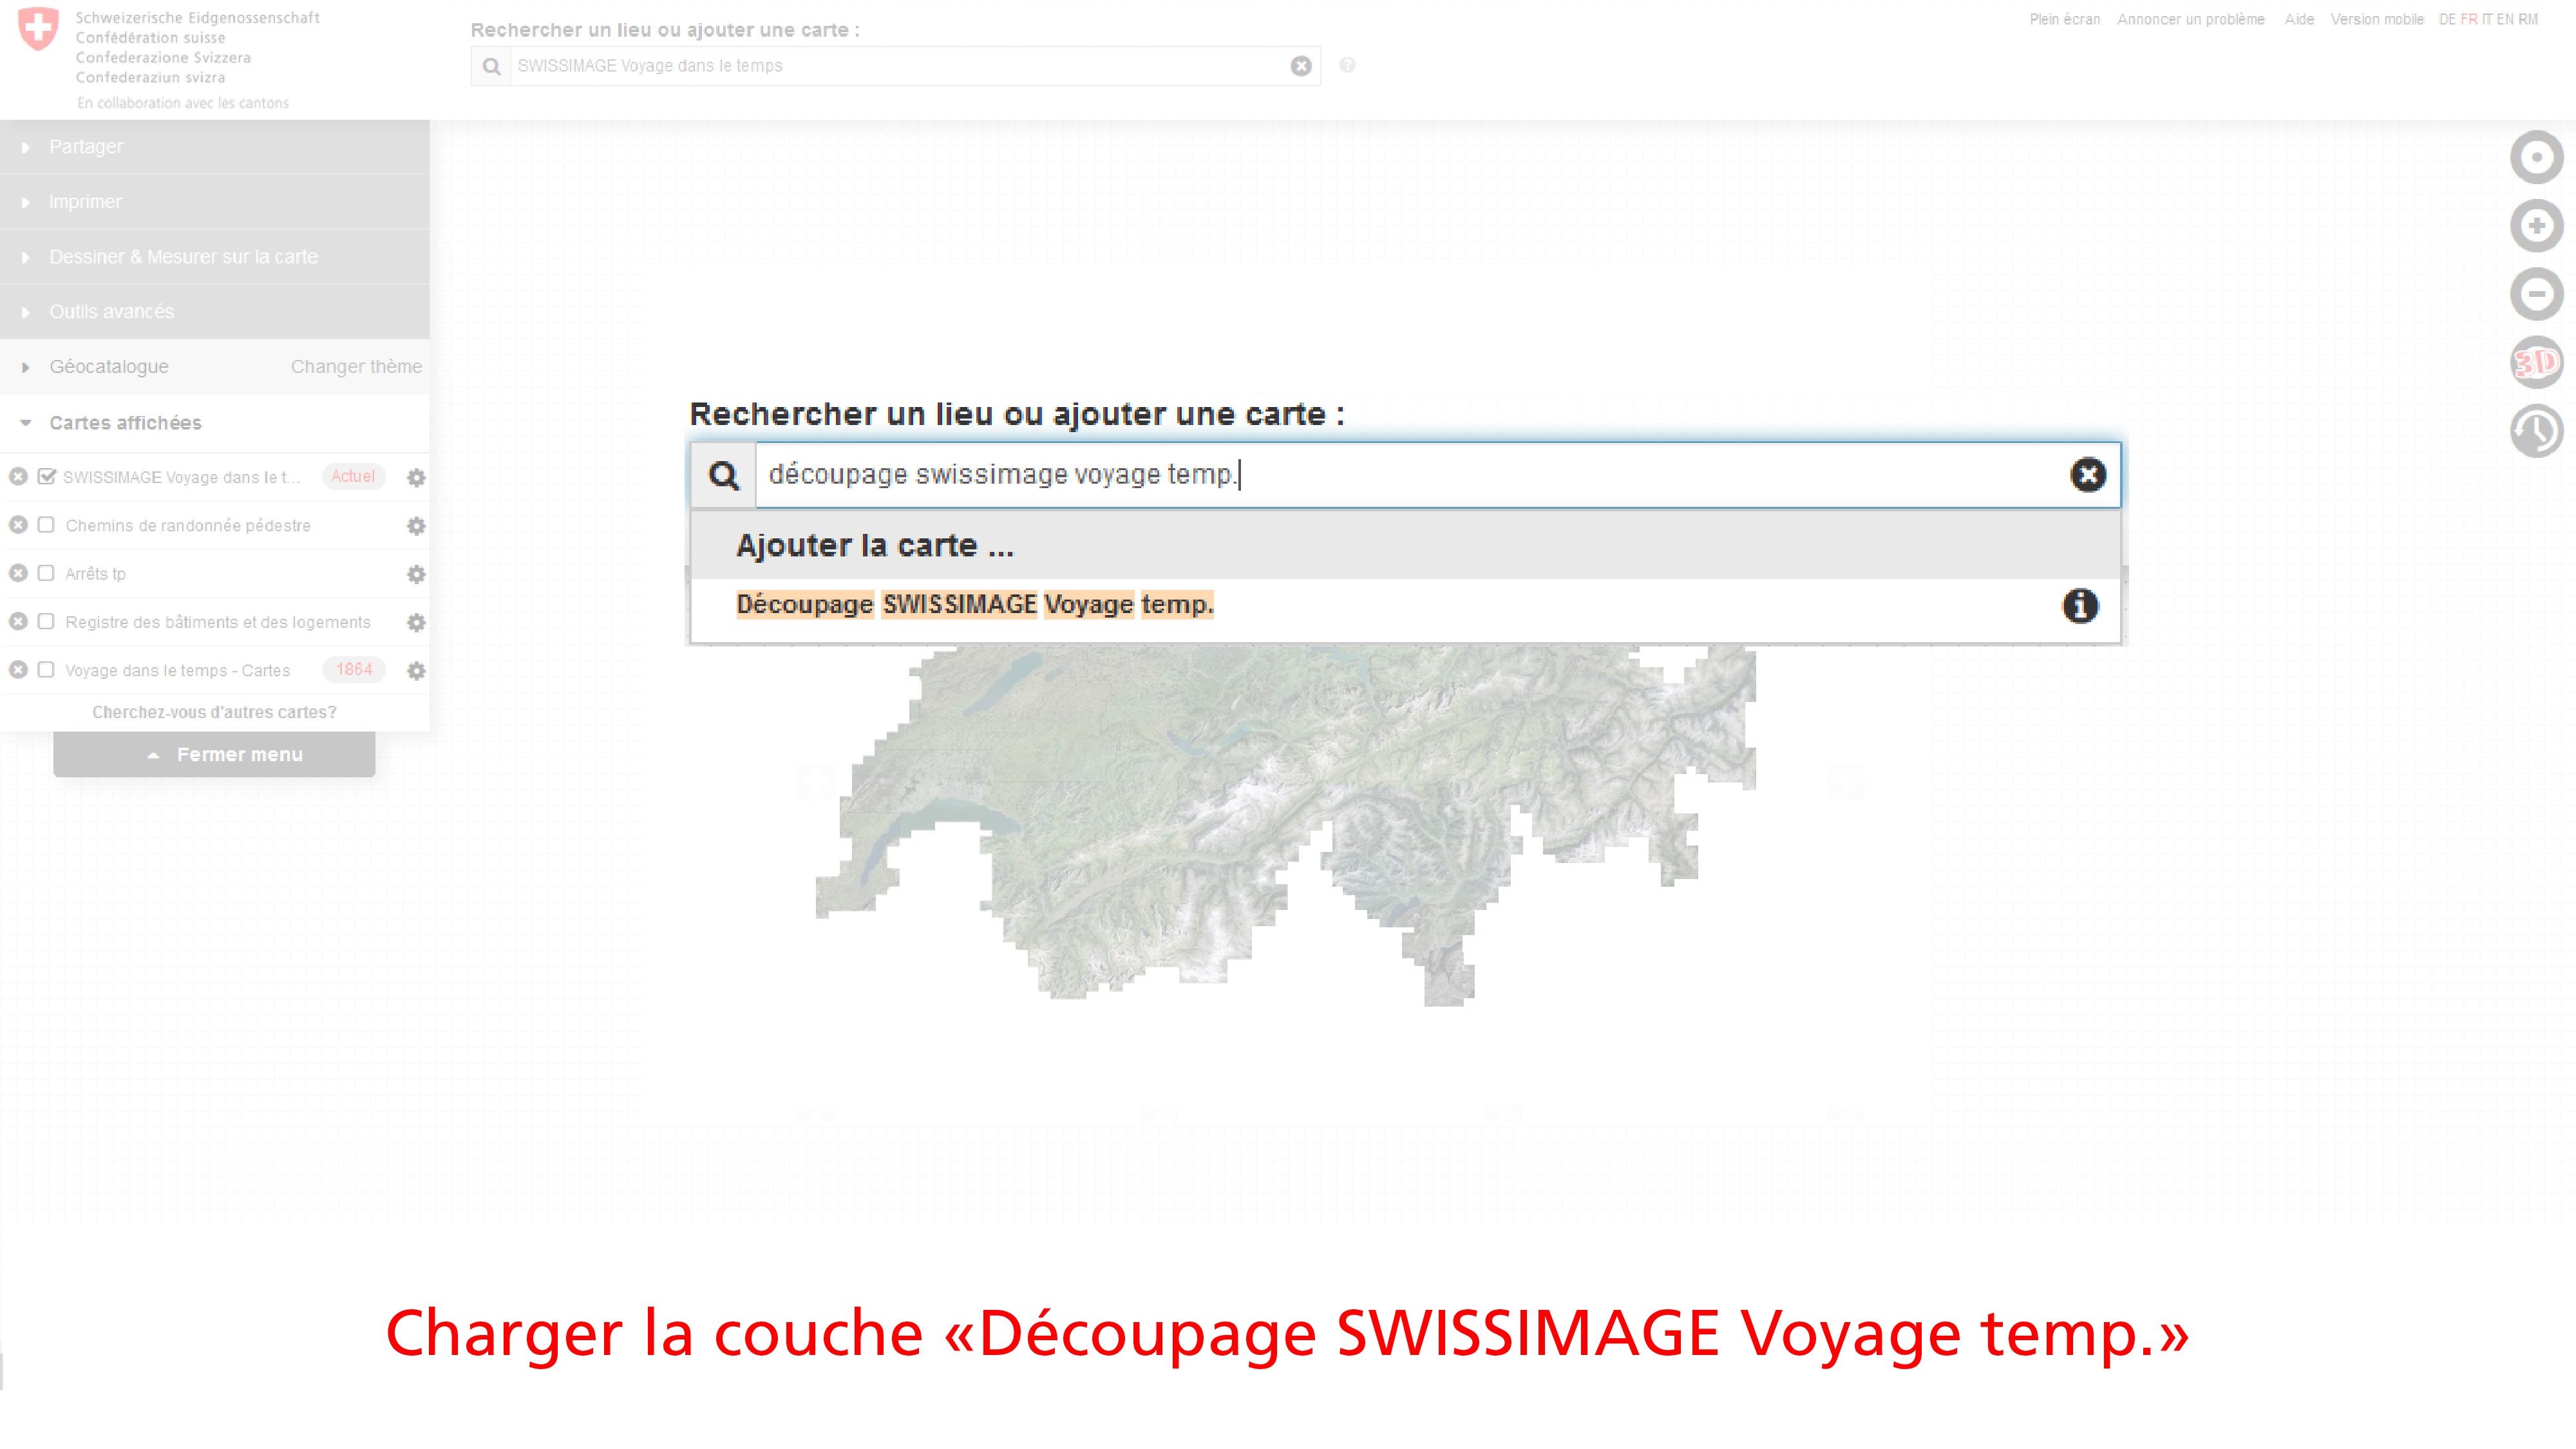The image size is (2576, 1449).
Task: Expand the Partager menu section
Action: (x=86, y=147)
